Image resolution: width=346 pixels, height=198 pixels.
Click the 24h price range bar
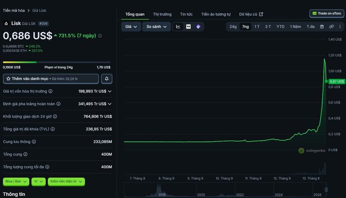(x=57, y=62)
